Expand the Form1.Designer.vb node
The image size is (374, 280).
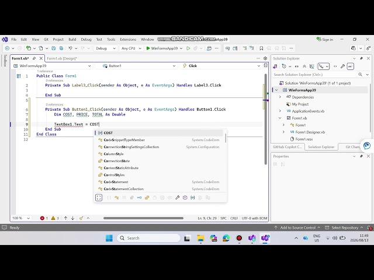[283, 132]
